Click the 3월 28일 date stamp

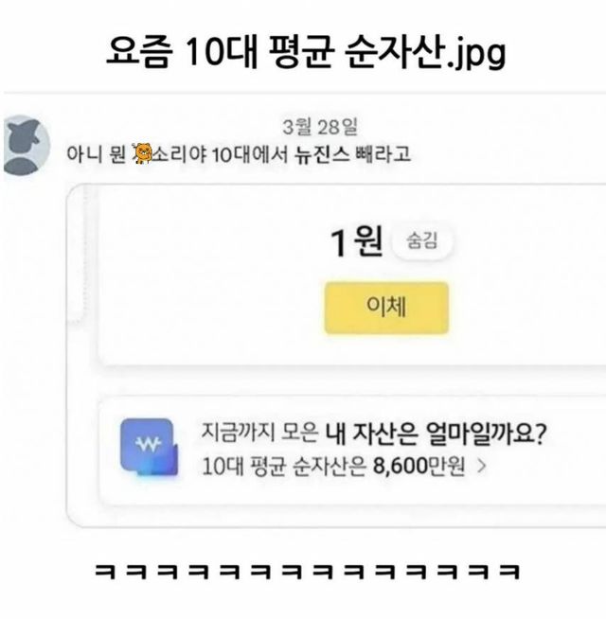coord(320,127)
